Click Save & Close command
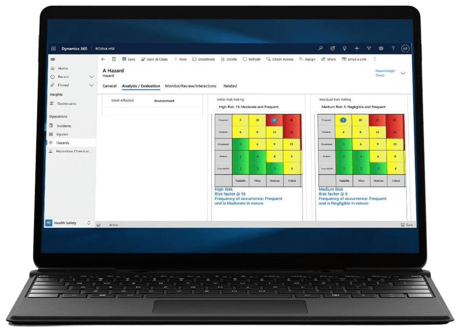The width and height of the screenshot is (461, 333). [x=154, y=59]
